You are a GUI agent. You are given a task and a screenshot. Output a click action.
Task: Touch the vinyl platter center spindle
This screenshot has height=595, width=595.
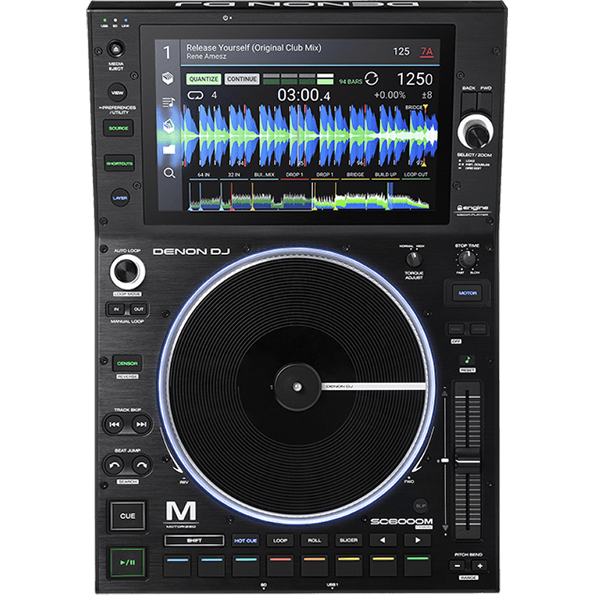[297, 387]
